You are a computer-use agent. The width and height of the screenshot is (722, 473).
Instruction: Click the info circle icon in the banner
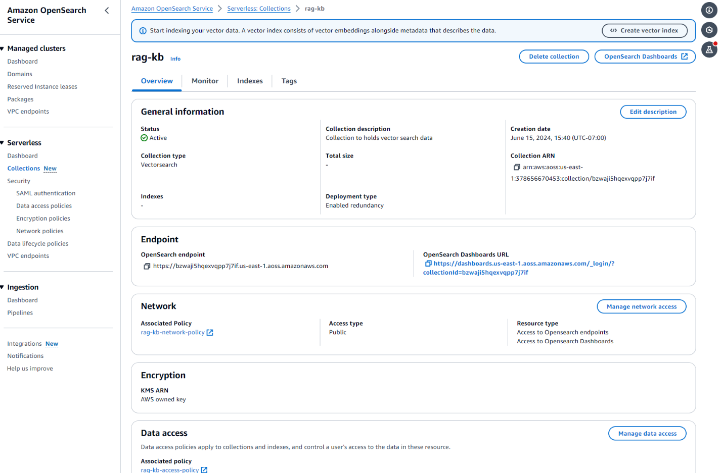point(143,31)
